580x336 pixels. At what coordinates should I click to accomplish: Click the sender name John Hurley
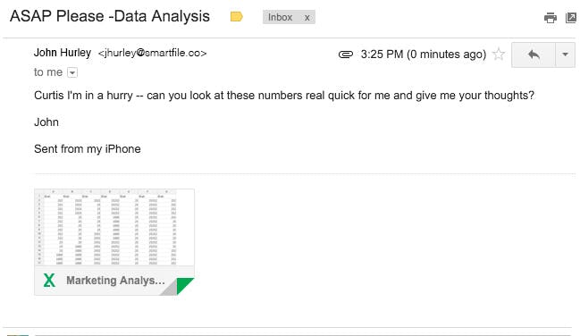pyautogui.click(x=63, y=53)
